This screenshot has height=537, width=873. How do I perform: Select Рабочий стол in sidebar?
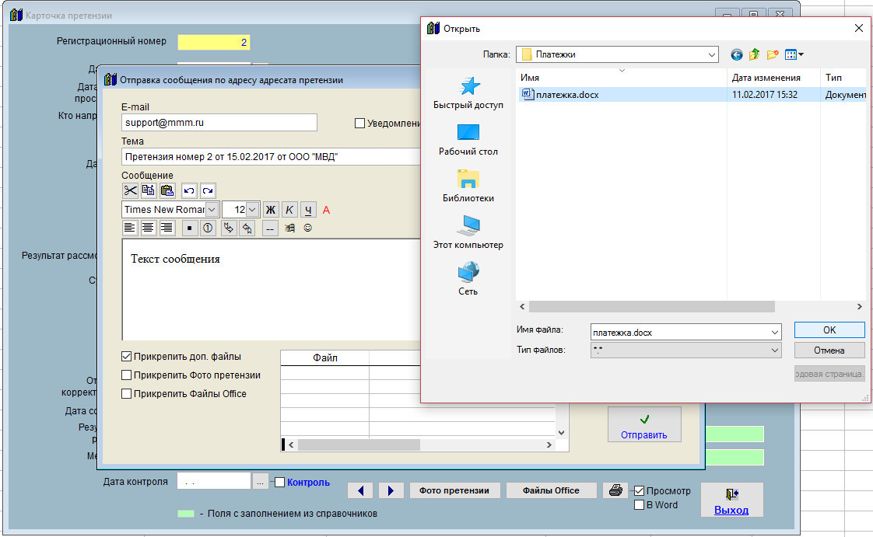click(468, 140)
